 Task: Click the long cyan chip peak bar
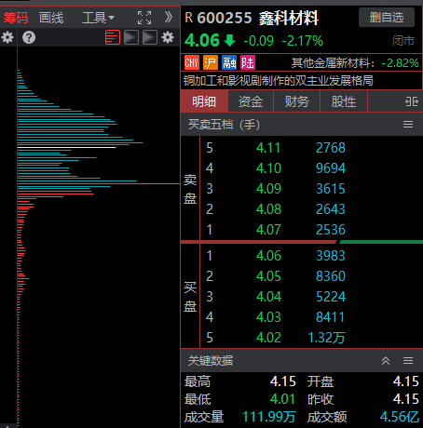pos(99,183)
